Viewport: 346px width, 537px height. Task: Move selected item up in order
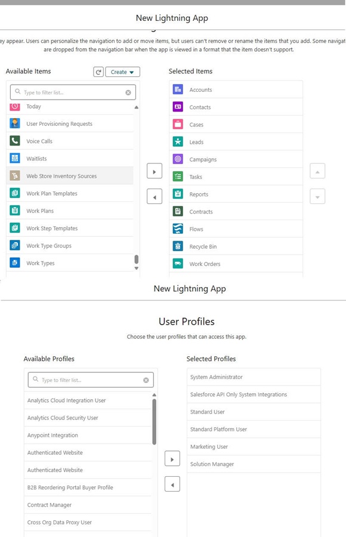click(x=317, y=171)
